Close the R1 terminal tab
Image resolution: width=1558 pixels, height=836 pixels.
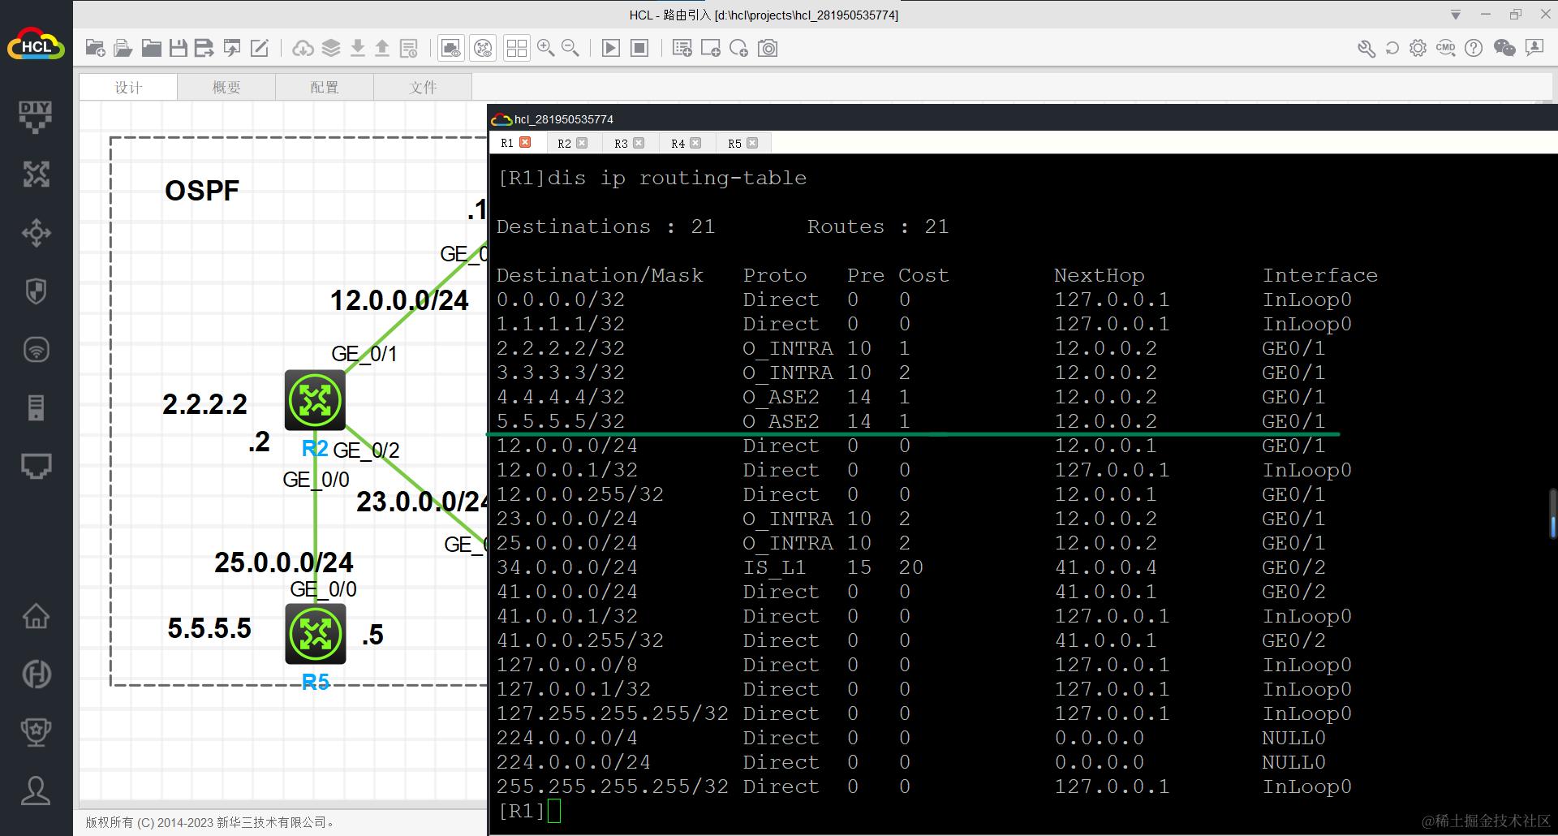pos(525,142)
